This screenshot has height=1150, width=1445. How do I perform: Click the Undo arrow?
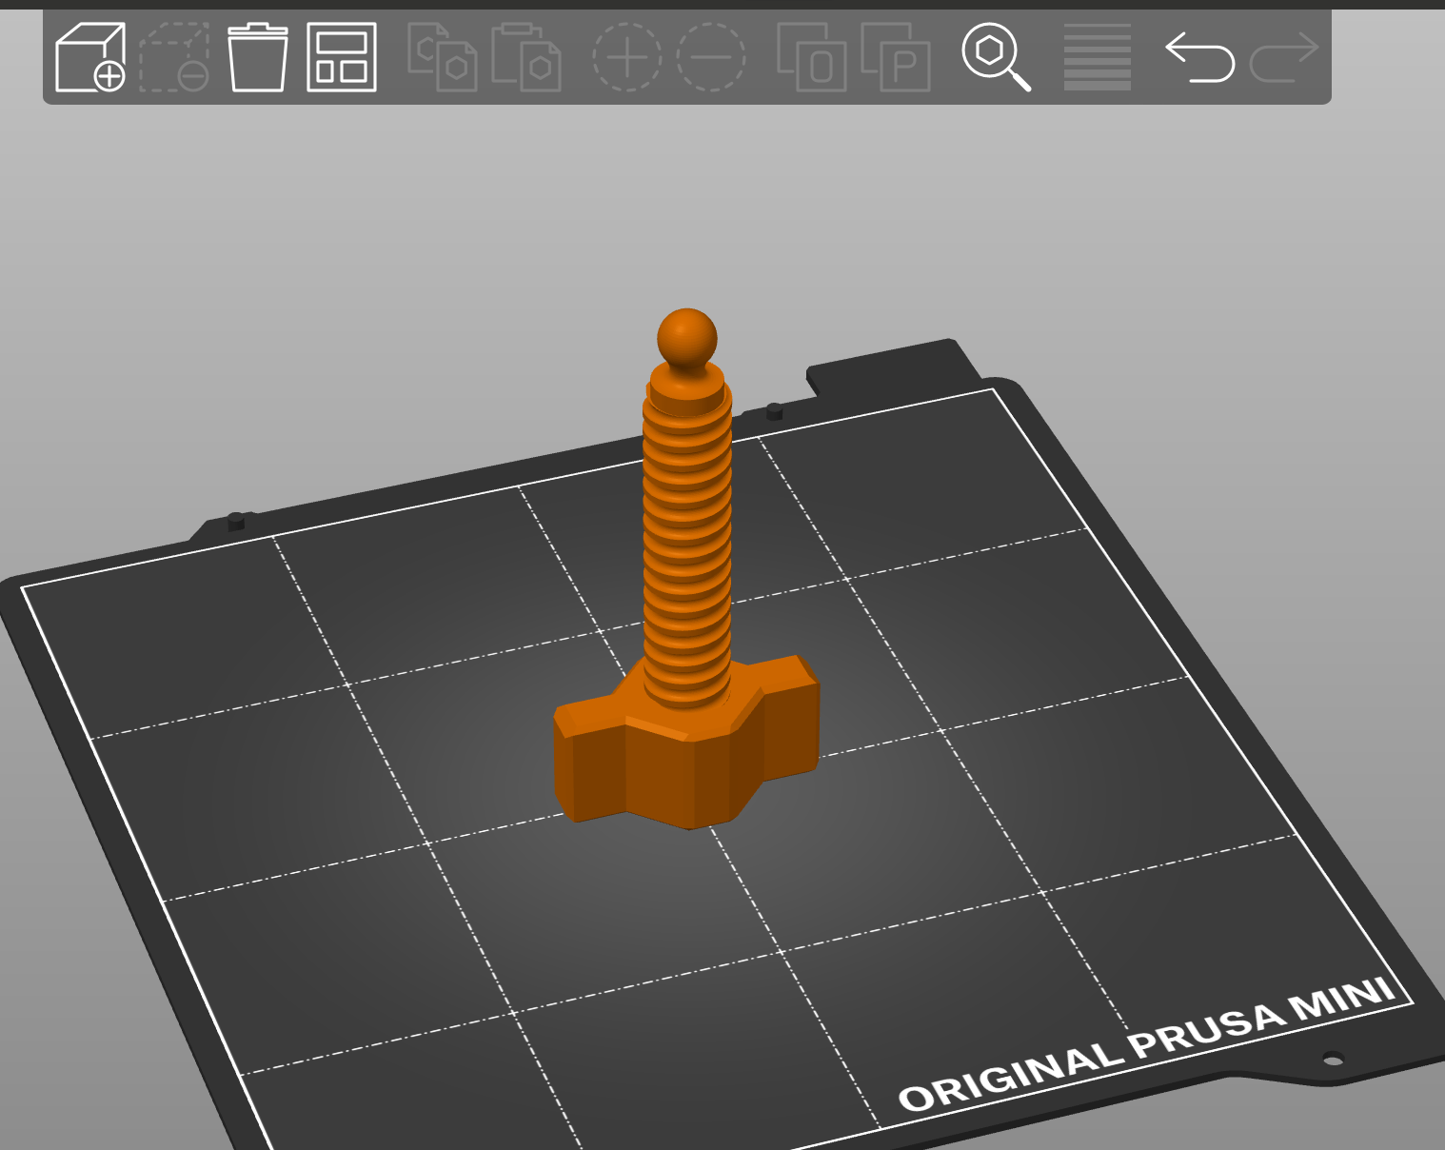[x=1199, y=57]
